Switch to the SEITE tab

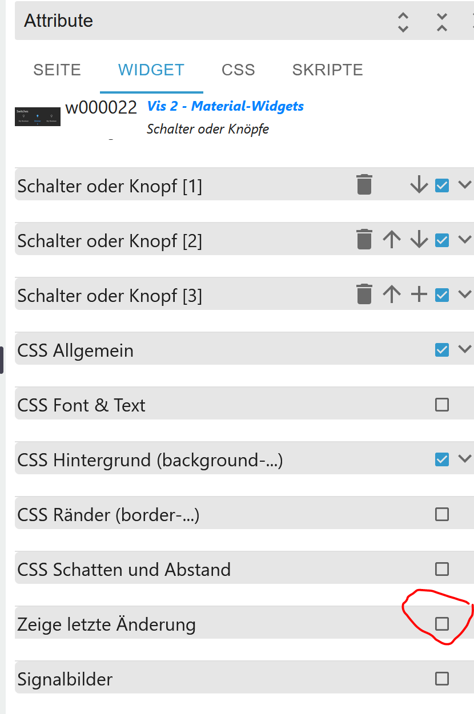(x=57, y=70)
